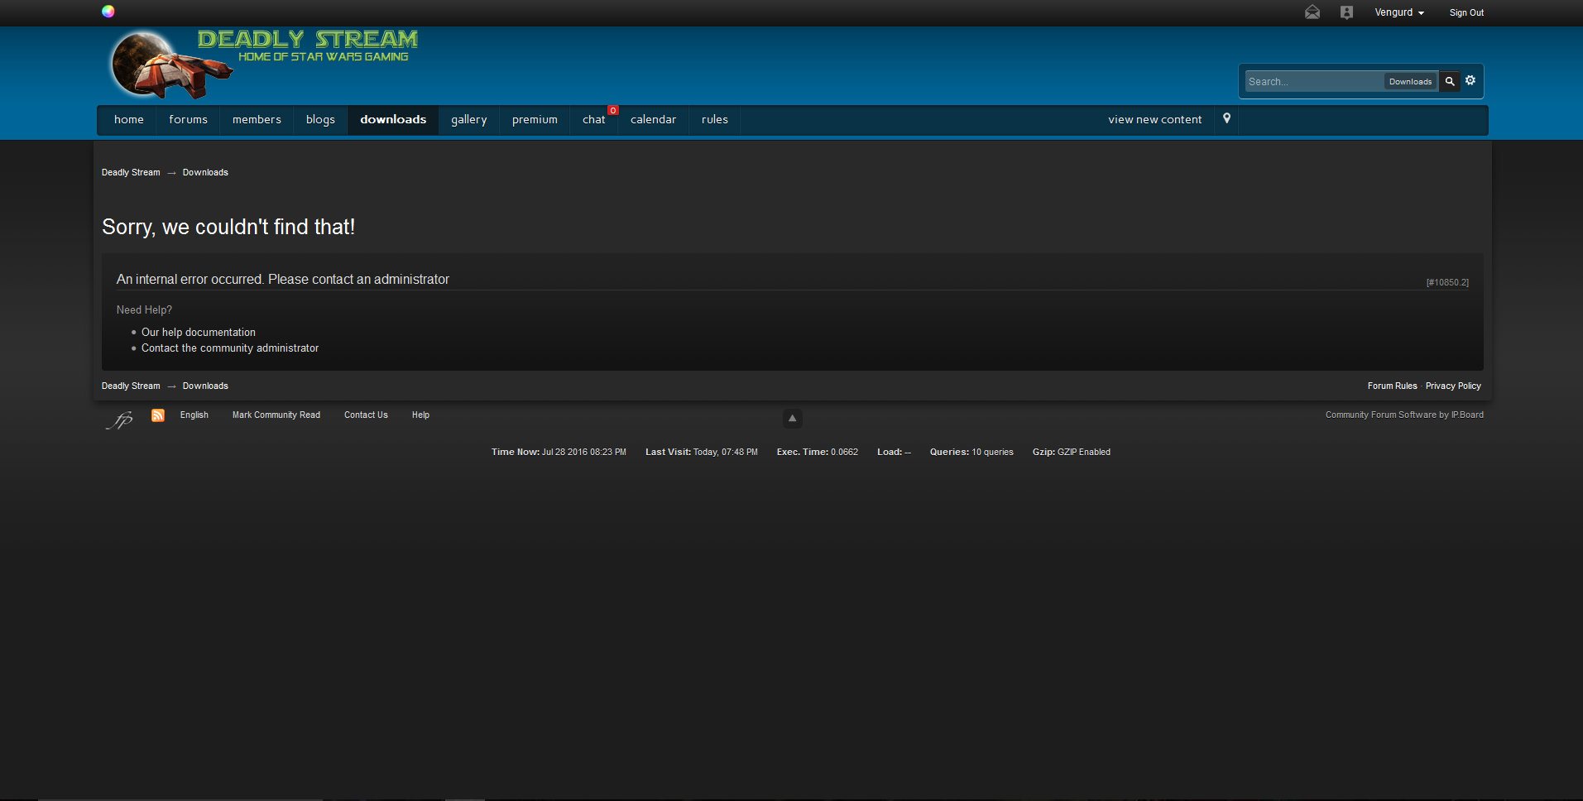Open the notifications icon beside Vengurd

point(1347,12)
